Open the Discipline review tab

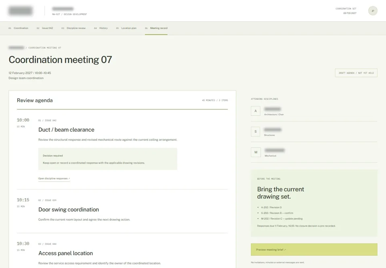point(73,28)
